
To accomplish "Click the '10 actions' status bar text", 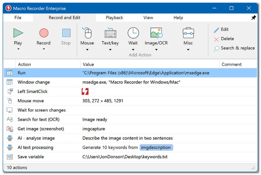I will coord(17,168).
